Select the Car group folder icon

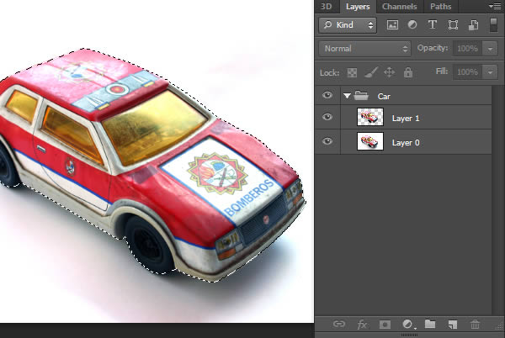(x=361, y=95)
